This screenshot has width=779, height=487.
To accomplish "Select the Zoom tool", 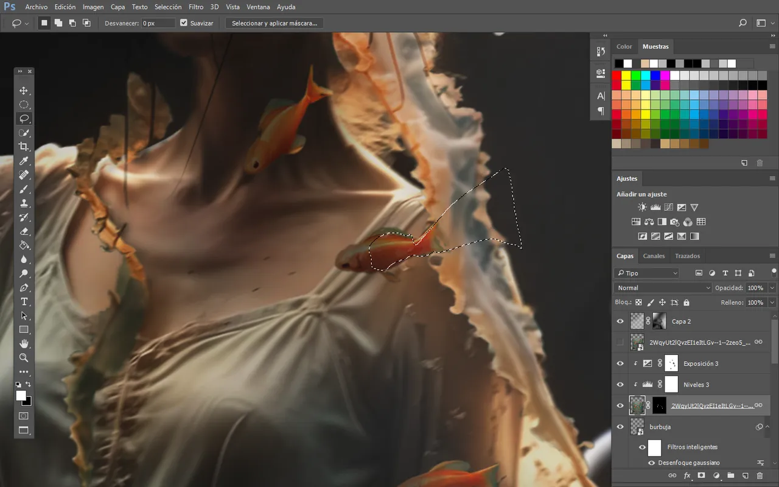I will click(24, 358).
